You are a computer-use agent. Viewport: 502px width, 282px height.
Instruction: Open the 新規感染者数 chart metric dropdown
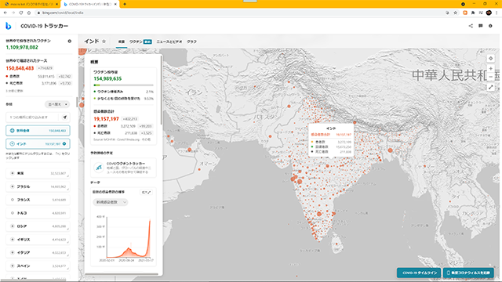110,202
